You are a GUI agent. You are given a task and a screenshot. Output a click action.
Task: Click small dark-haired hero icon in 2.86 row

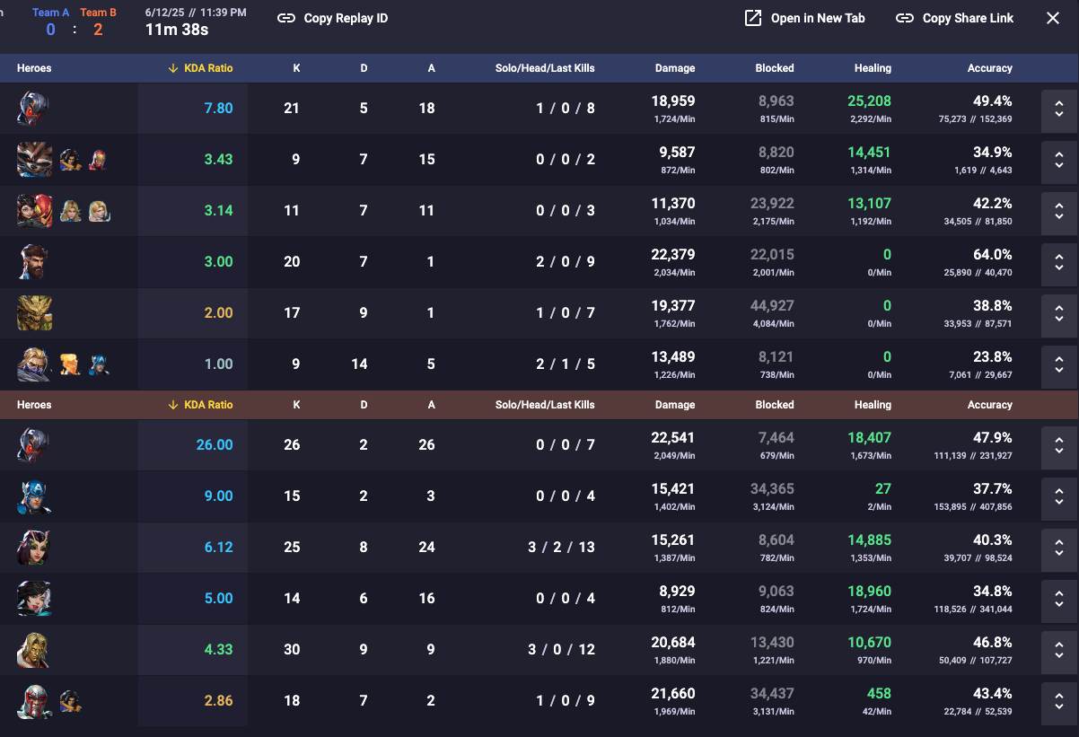[70, 701]
